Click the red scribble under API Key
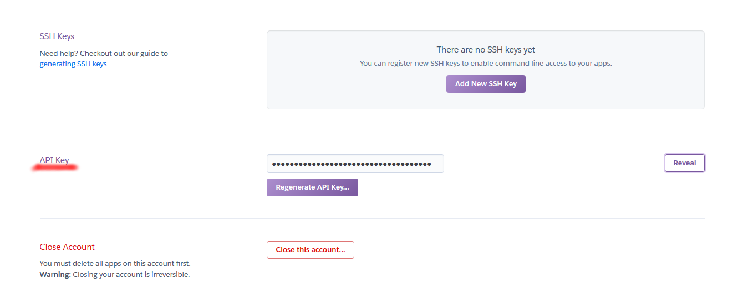This screenshot has height=288, width=738. pos(55,167)
